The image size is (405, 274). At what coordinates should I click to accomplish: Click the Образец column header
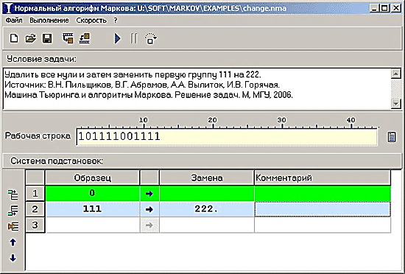pyautogui.click(x=92, y=178)
